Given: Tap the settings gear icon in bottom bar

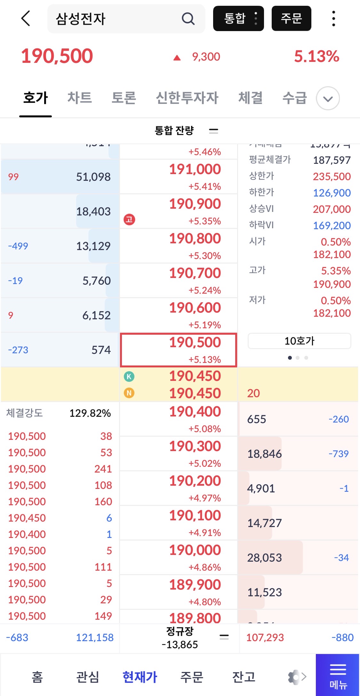Looking at the screenshot, I should 294,677.
